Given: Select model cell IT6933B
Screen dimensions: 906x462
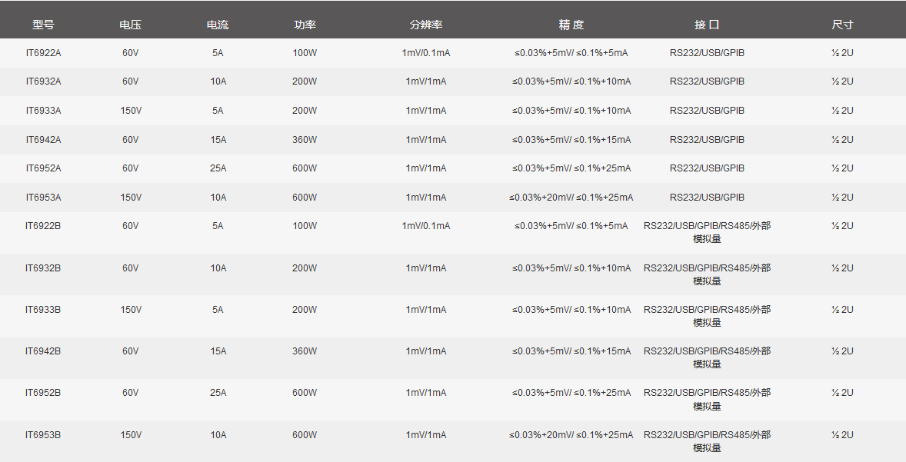Looking at the screenshot, I should (43, 310).
